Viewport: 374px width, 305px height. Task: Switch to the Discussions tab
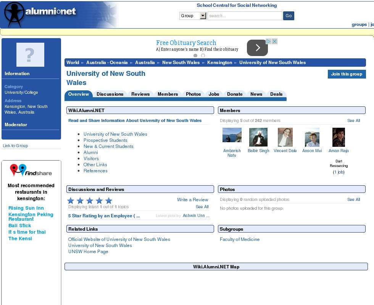110,94
